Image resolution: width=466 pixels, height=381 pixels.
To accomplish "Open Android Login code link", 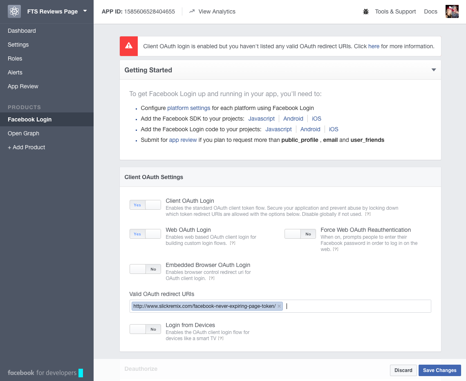I will pyautogui.click(x=310, y=129).
